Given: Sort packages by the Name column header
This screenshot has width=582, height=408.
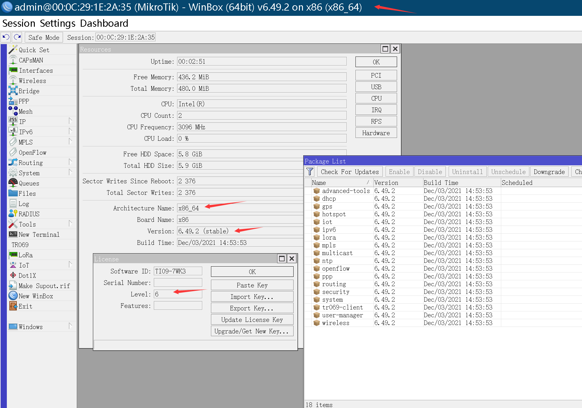Looking at the screenshot, I should tap(342, 182).
